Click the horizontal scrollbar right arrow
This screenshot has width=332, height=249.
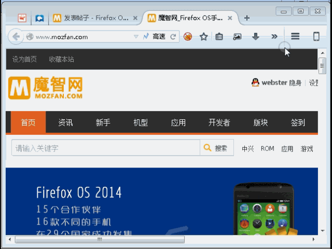[x=313, y=239]
